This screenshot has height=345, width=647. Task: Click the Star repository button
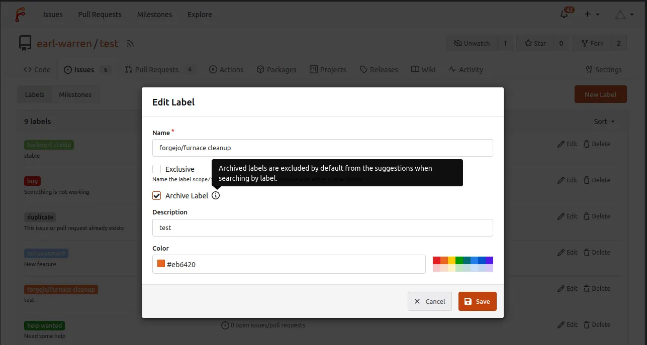535,43
